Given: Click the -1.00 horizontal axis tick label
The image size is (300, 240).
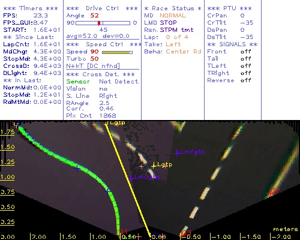Looking at the screenshot, I should (221, 237).
